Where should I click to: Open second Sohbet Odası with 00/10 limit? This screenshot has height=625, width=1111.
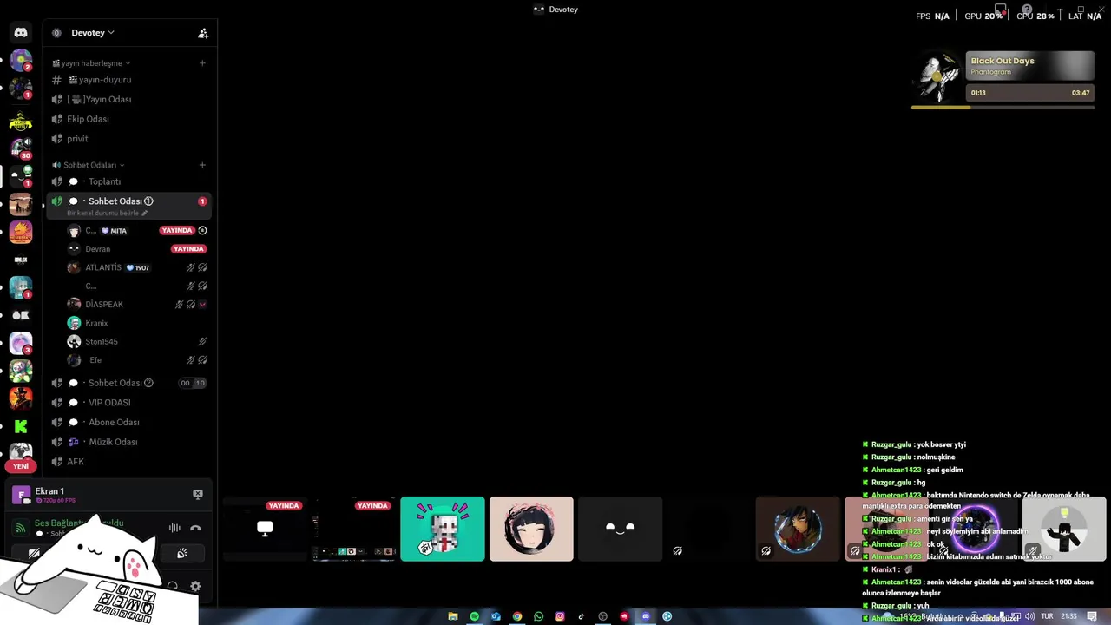coord(128,383)
